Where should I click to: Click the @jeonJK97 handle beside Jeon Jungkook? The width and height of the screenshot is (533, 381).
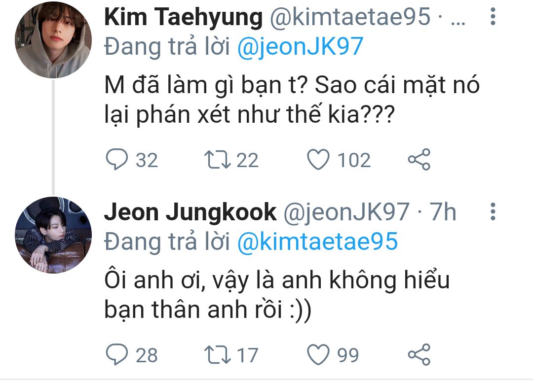click(x=345, y=212)
